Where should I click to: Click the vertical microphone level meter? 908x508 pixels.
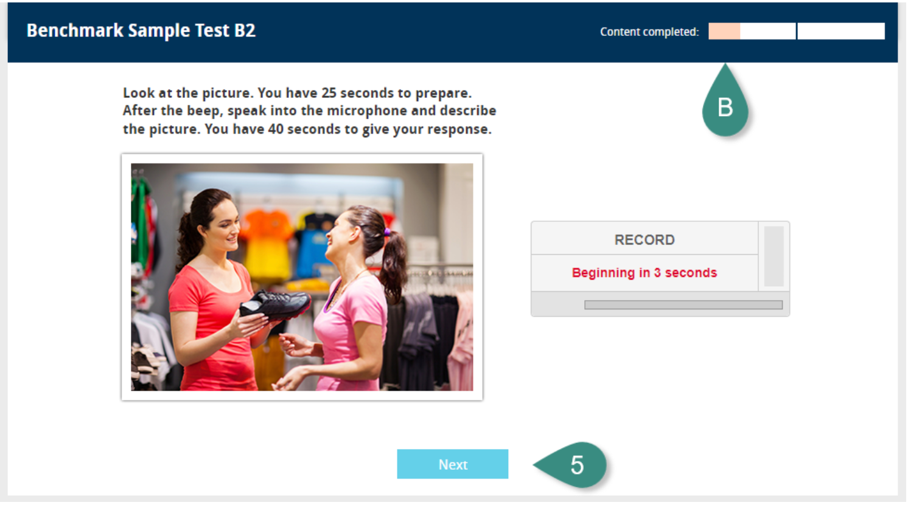coord(774,256)
